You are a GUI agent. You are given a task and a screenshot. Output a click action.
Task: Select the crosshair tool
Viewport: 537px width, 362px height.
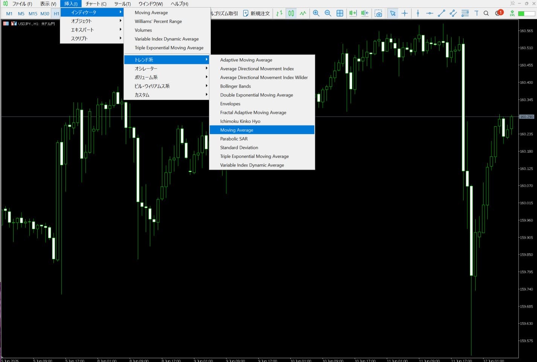tap(405, 13)
